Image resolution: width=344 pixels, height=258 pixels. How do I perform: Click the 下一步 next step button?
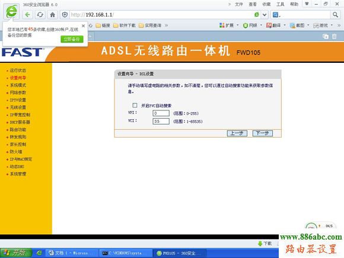tap(262, 133)
